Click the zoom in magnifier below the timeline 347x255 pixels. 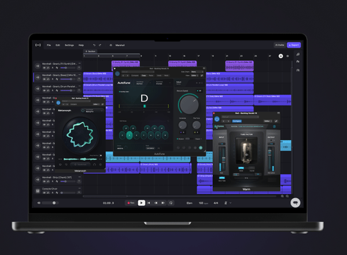tap(287, 196)
